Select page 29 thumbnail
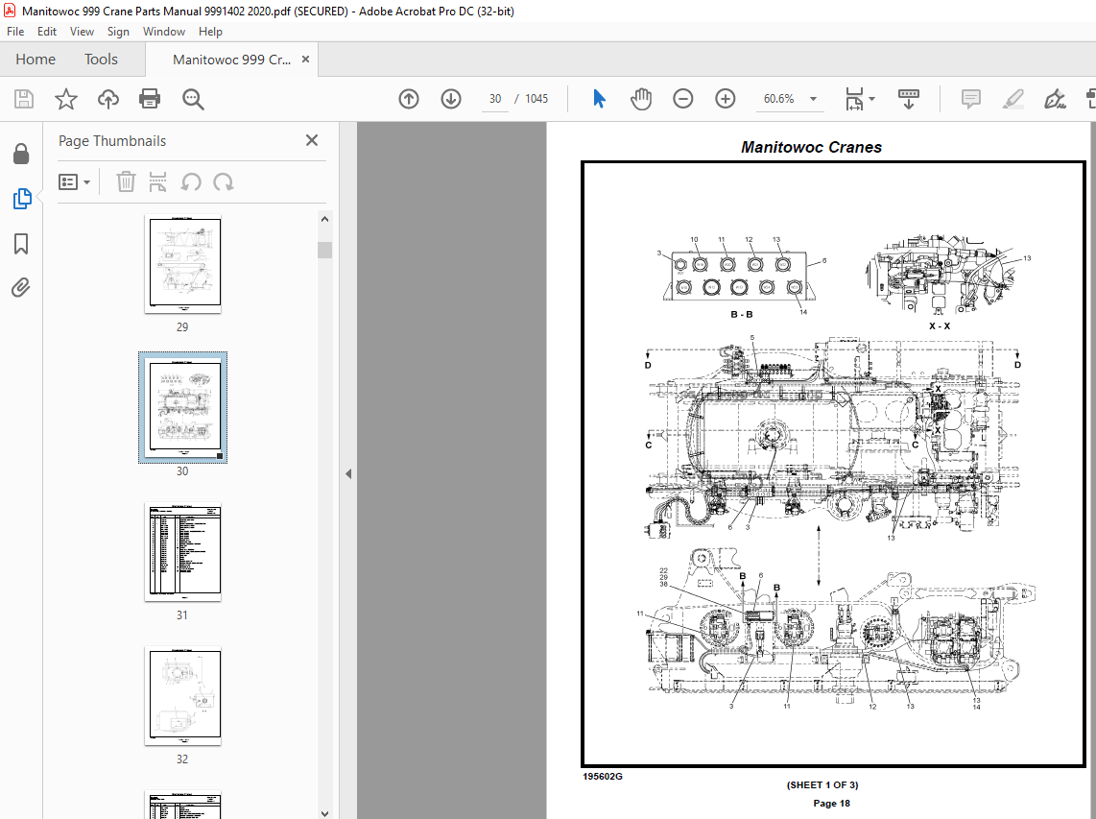1096x819 pixels. [184, 264]
